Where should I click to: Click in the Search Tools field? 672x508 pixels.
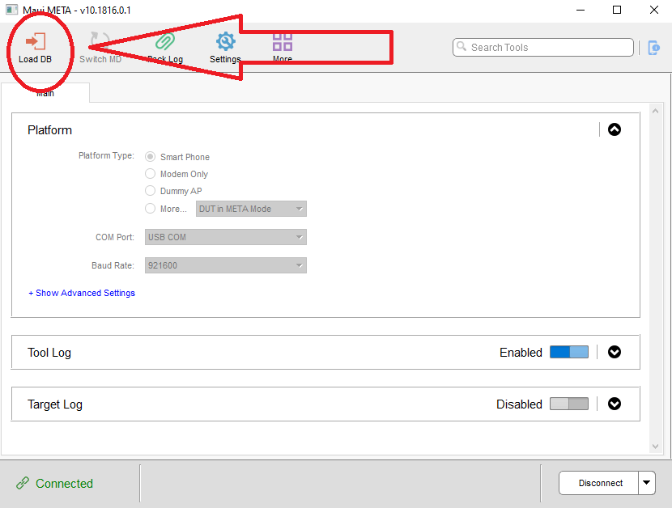click(543, 47)
